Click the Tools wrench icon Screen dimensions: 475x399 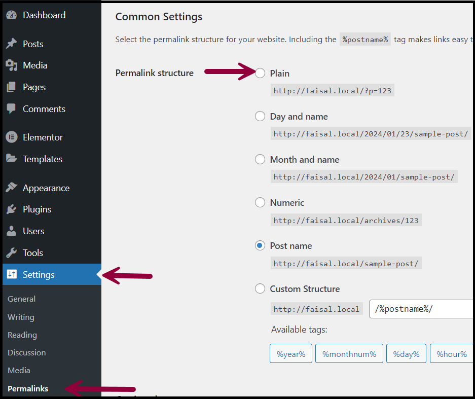[11, 253]
